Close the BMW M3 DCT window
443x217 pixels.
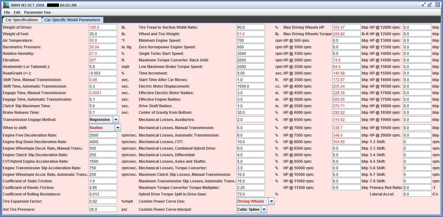(436, 5)
